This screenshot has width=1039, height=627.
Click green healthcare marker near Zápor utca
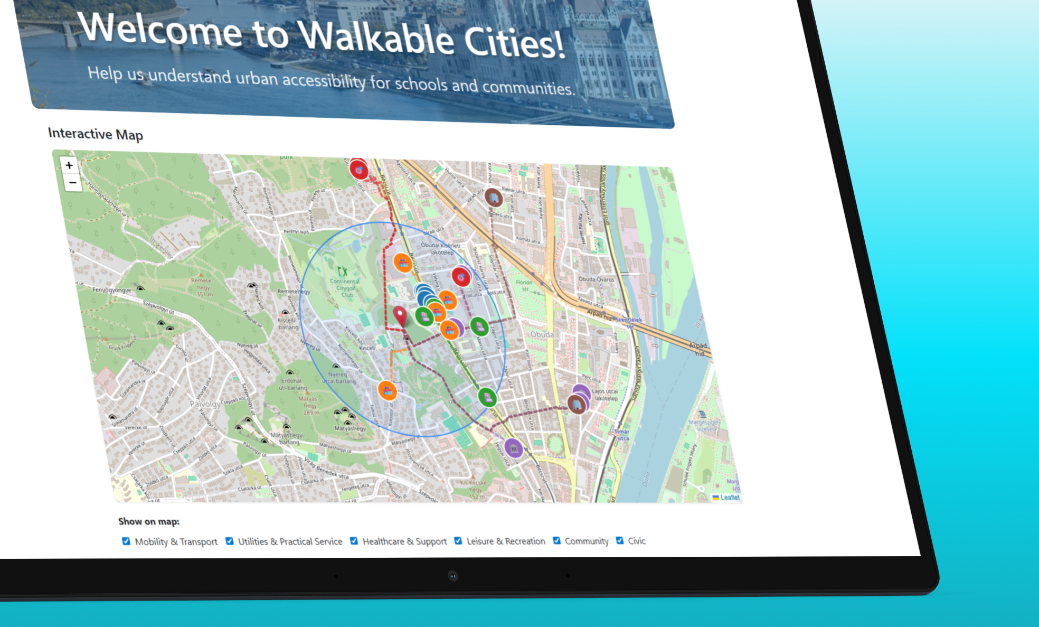[x=479, y=326]
